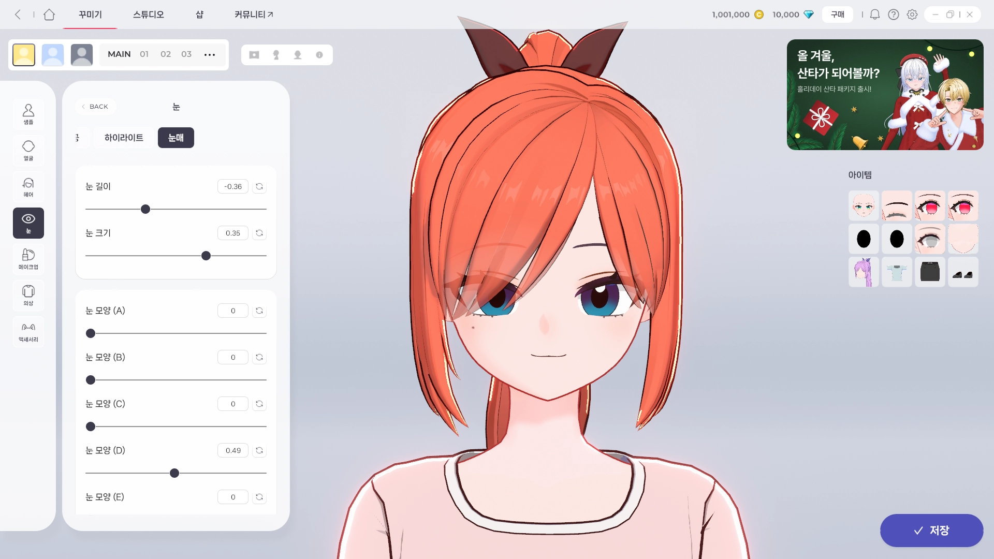Click the 저장 save button
Screen dimensions: 994x559
(x=931, y=531)
